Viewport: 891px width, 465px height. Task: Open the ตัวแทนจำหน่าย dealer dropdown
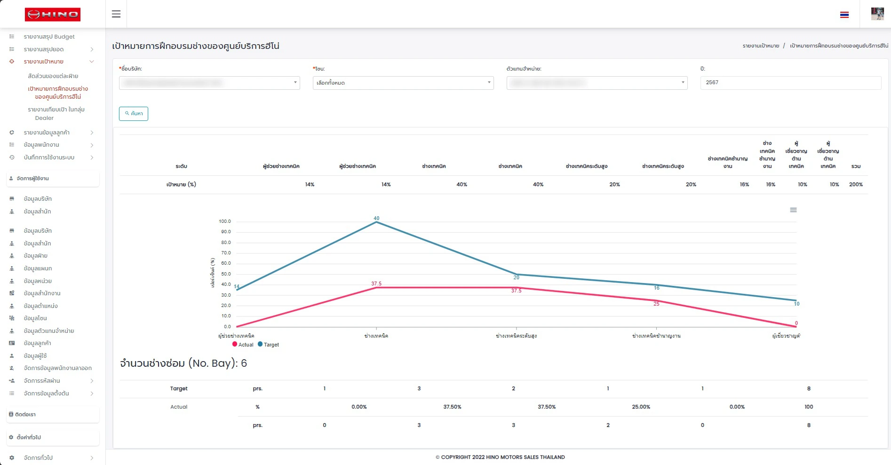pos(597,83)
